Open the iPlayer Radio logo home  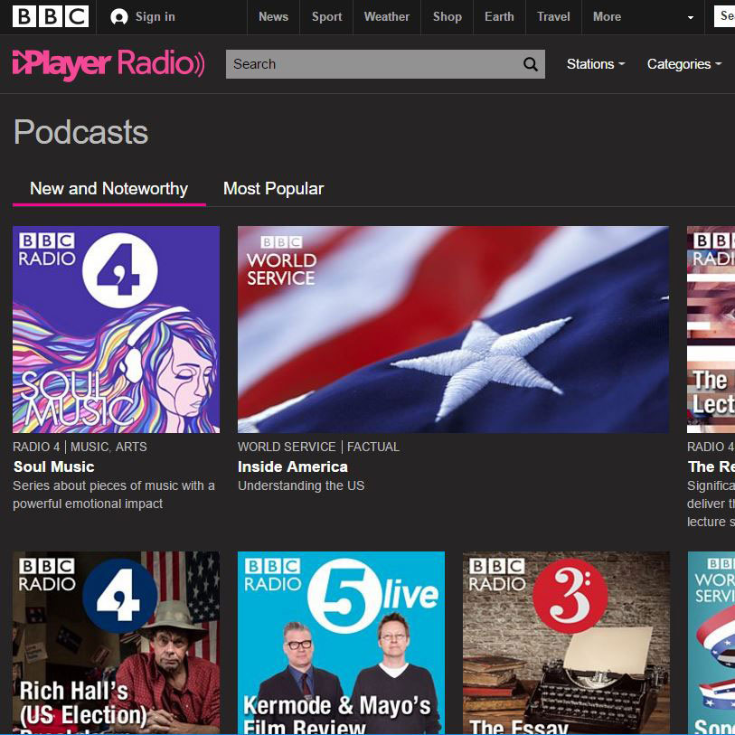pyautogui.click(x=108, y=64)
